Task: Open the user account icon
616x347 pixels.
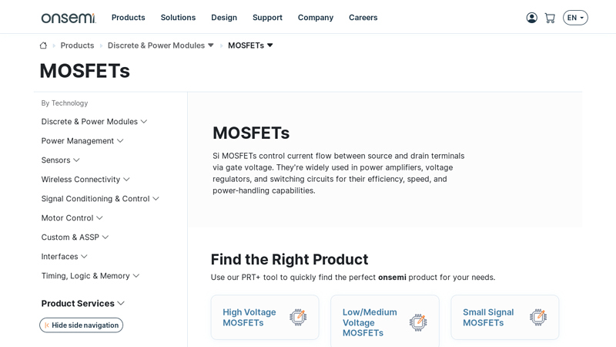Action: pyautogui.click(x=531, y=18)
